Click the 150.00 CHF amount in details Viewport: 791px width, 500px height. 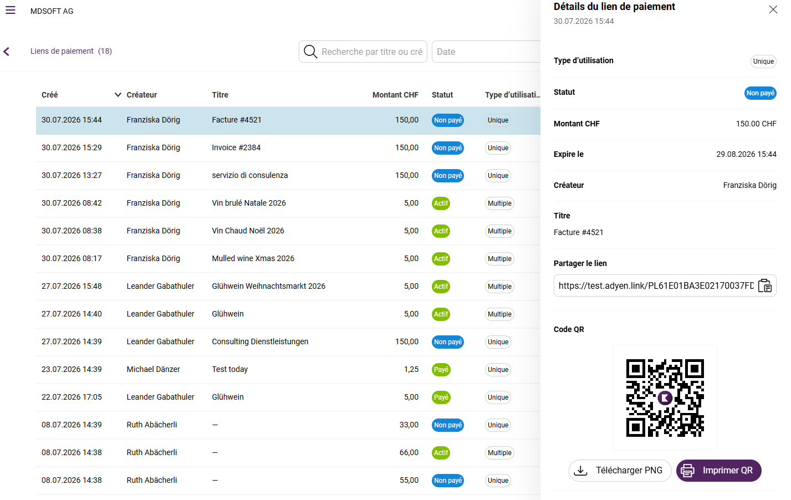tap(756, 124)
